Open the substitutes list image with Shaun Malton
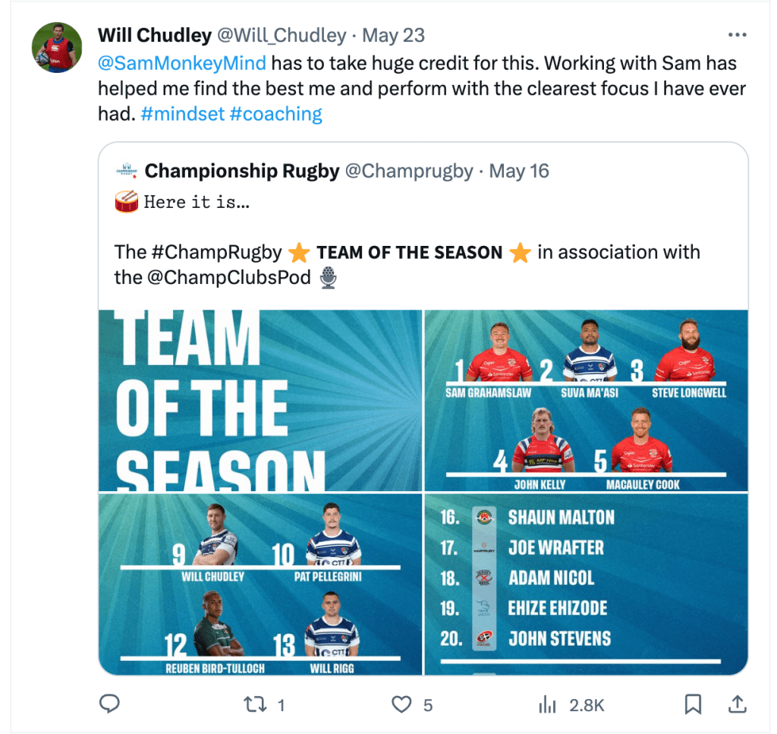This screenshot has height=734, width=777. pyautogui.click(x=586, y=584)
